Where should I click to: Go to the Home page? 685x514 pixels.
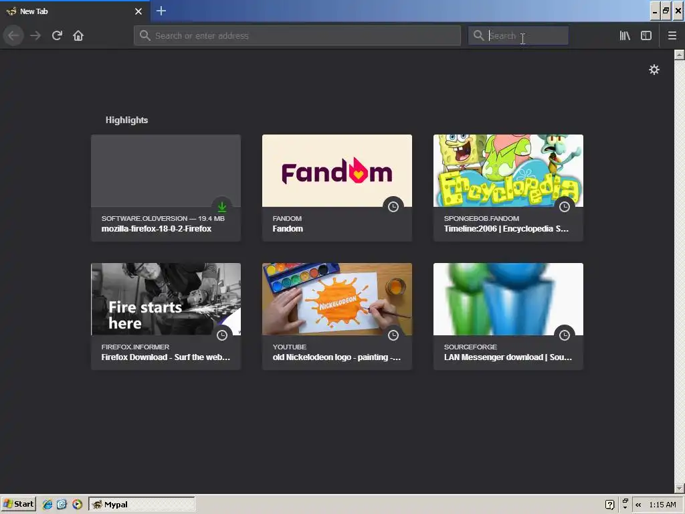pos(78,35)
